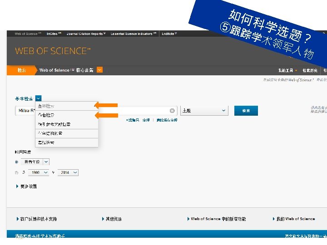Expand 其他资源 section
327x245 pixels.
(112, 219)
